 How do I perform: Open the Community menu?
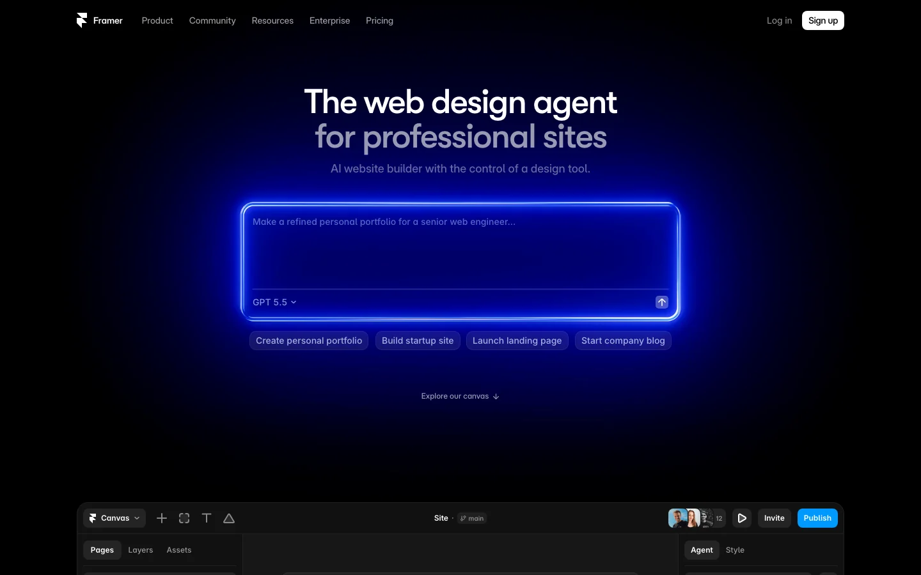pyautogui.click(x=212, y=20)
